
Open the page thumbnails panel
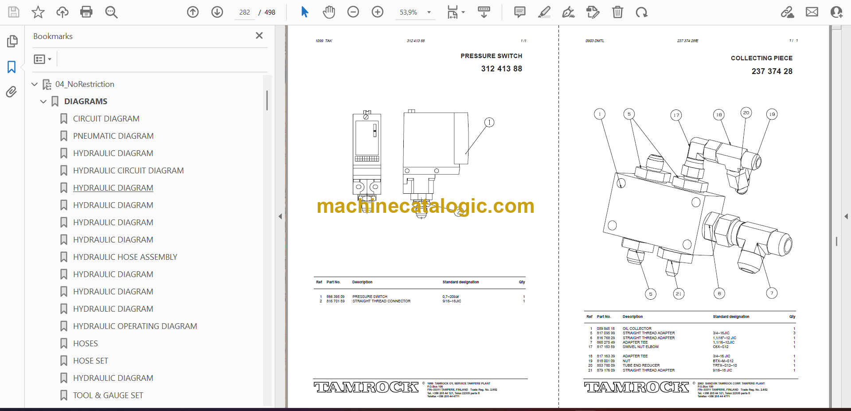12,41
